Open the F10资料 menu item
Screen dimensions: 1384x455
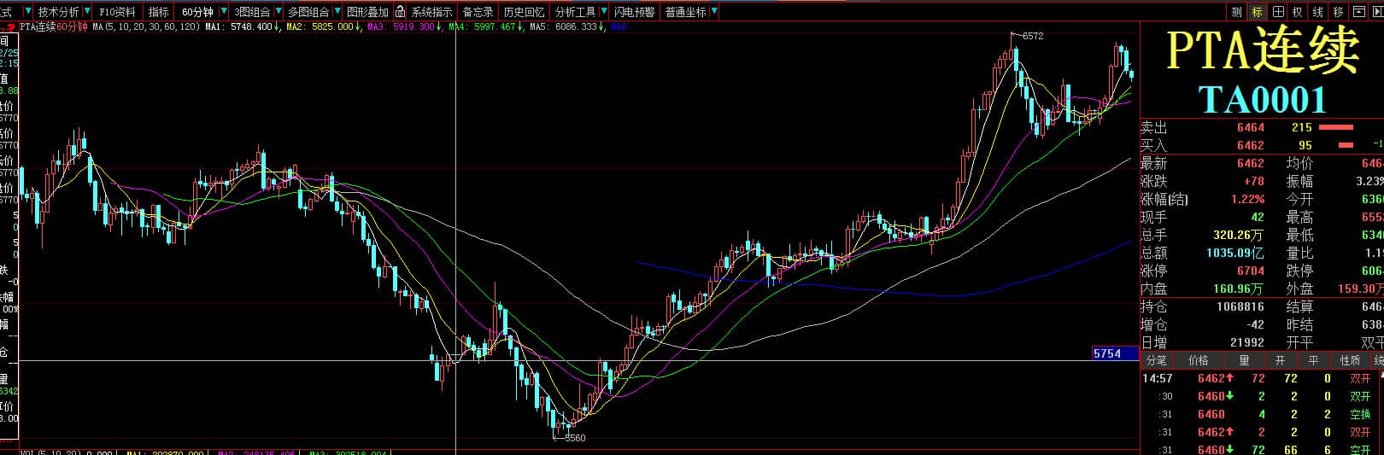tap(117, 12)
